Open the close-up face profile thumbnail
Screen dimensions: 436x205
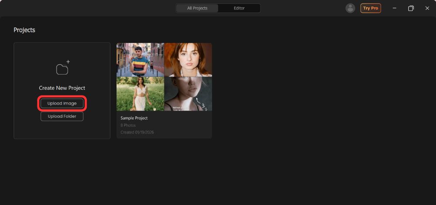(188, 94)
